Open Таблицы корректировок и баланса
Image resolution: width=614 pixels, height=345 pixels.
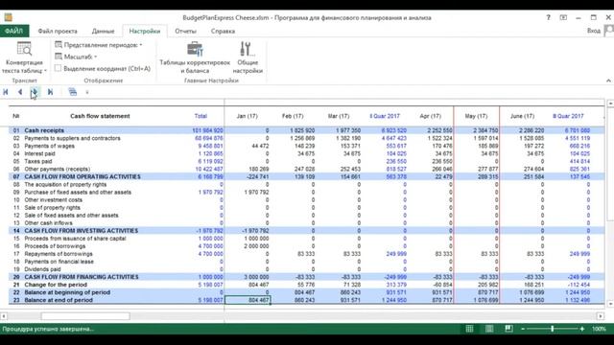click(x=195, y=57)
